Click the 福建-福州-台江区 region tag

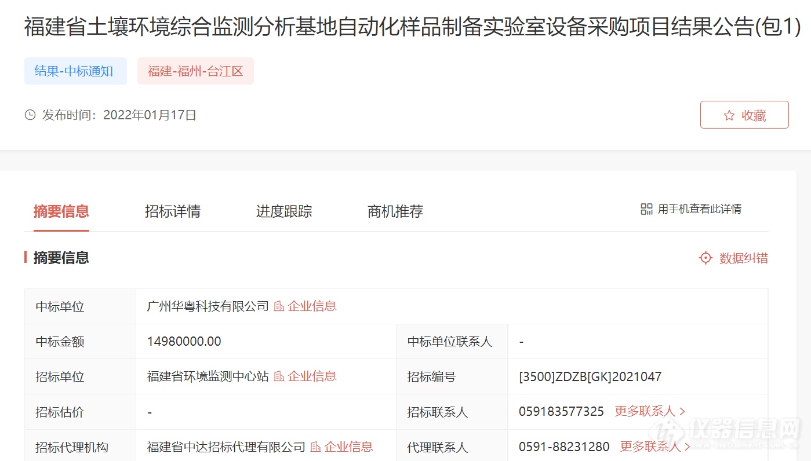[195, 71]
